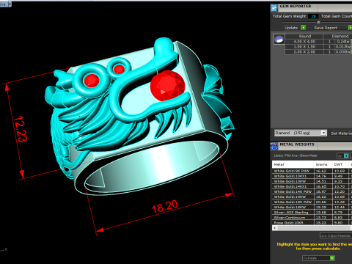Select the White Gold:14KW row
Viewport: 352px width, 264px height.
coord(312,197)
